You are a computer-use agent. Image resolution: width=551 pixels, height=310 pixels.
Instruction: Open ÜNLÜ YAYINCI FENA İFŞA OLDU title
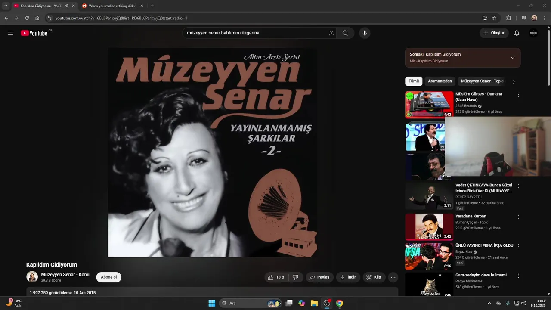point(484,245)
